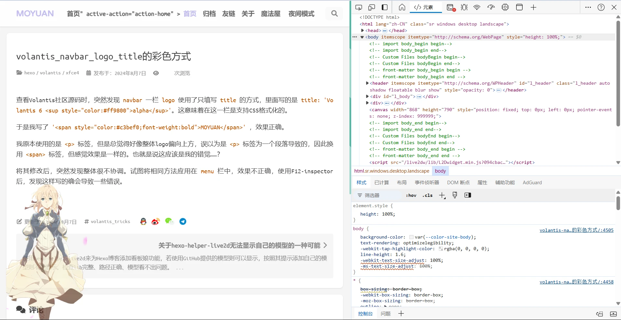
Task: Switch to the 布局 layout tab
Action: coord(402,183)
